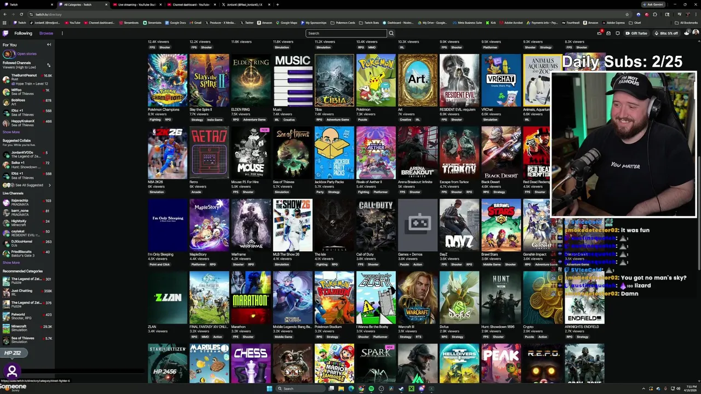Image resolution: width=701 pixels, height=394 pixels.
Task: Open the MapleStory category cover
Action: 209,225
